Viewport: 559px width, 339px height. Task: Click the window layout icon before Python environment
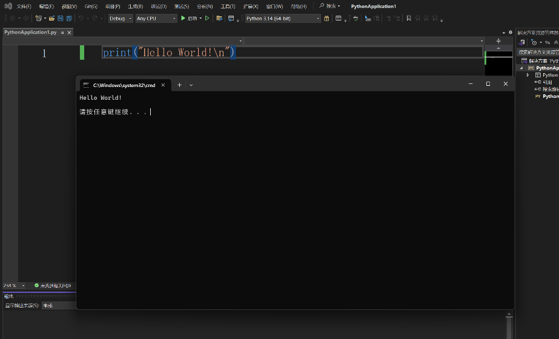[x=231, y=18]
